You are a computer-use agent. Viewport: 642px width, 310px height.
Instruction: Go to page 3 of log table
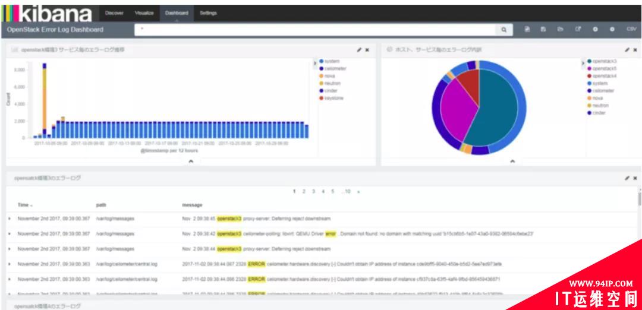[x=314, y=191]
